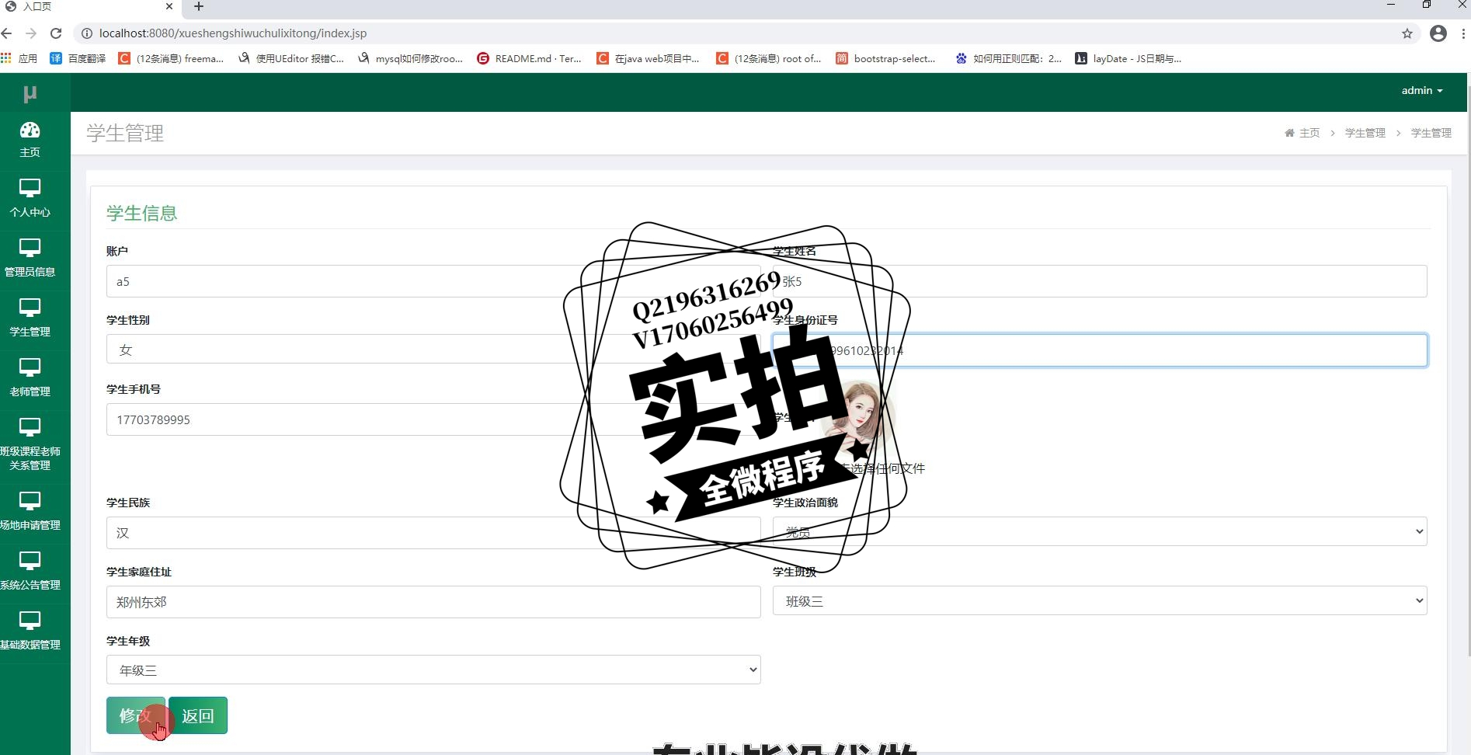The width and height of the screenshot is (1471, 755).
Task: Focus the 学生手机号 field with 17703789995
Action: point(433,419)
